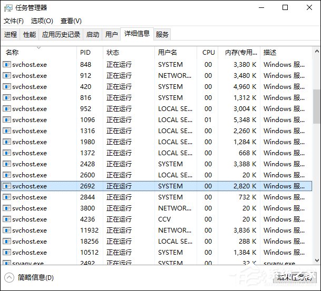Viewport: 321px width, 291px height.
Task: Switch to the 应用历史记录 tab
Action: 61,34
